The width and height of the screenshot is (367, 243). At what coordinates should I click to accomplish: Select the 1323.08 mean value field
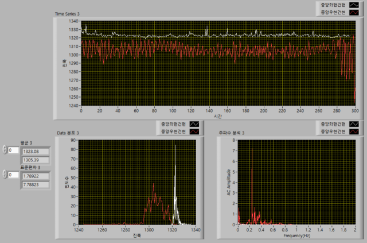(x=34, y=151)
